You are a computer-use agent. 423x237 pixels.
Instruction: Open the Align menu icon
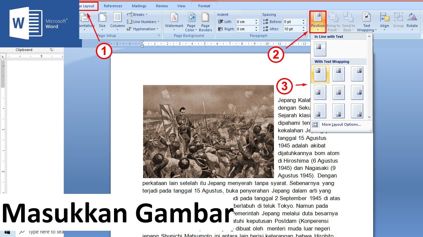click(x=384, y=18)
